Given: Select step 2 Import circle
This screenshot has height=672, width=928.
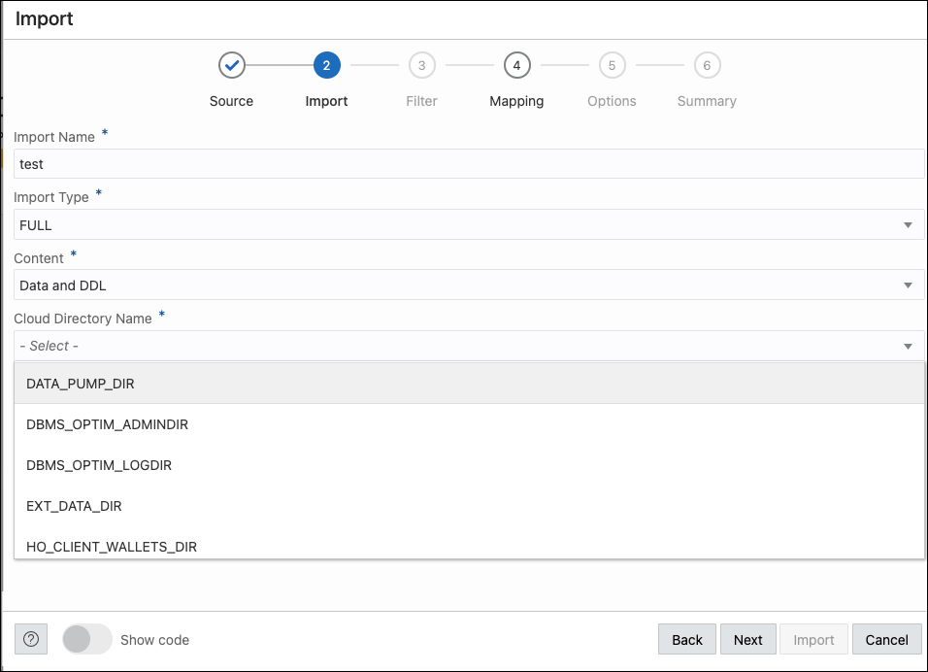Looking at the screenshot, I should click(x=327, y=65).
